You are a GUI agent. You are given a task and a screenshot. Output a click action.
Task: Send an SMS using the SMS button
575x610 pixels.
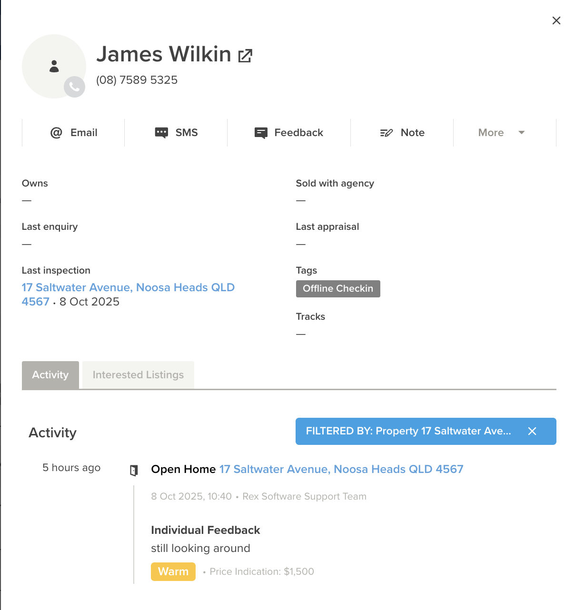coord(176,133)
